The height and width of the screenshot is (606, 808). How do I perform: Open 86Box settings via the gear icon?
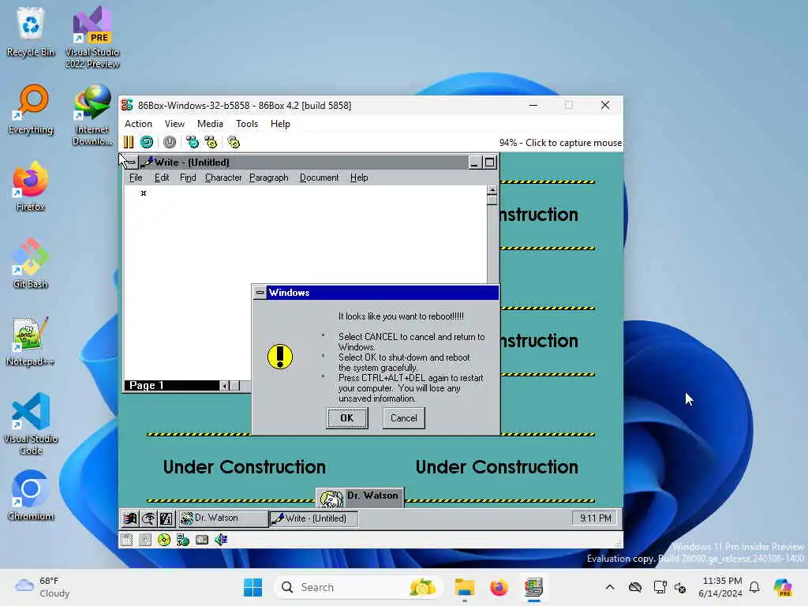[x=234, y=142]
